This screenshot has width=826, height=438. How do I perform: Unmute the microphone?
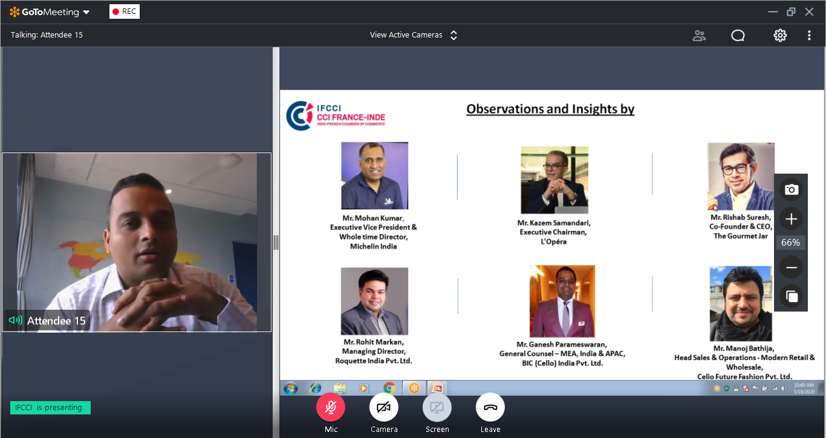tap(331, 408)
